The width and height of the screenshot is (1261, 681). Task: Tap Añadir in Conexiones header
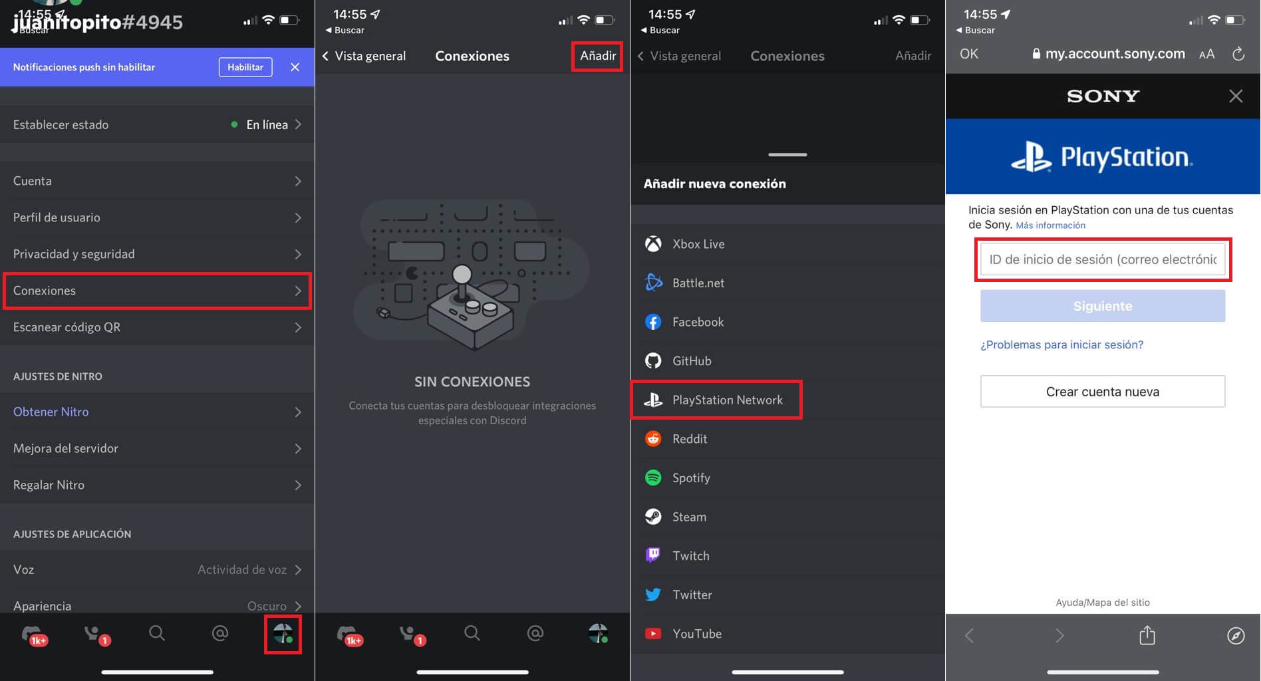pyautogui.click(x=597, y=56)
